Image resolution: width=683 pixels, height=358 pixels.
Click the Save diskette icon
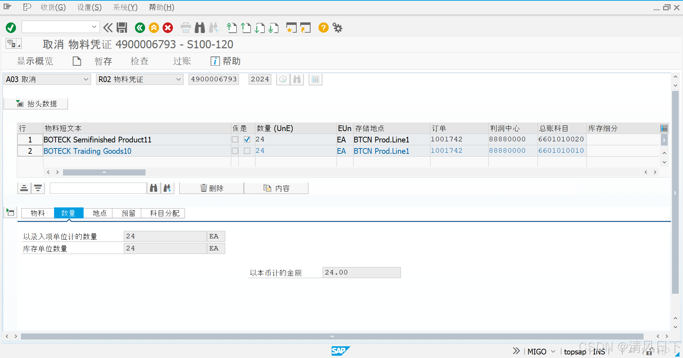(x=122, y=28)
